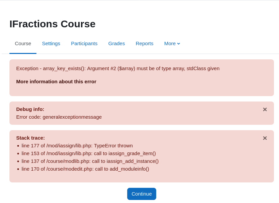This screenshot has width=279, height=203.
Task: Switch to the Settings tab
Action: 51,43
